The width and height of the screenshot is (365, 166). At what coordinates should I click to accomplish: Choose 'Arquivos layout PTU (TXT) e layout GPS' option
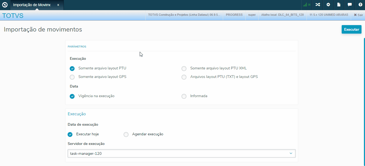point(184,77)
